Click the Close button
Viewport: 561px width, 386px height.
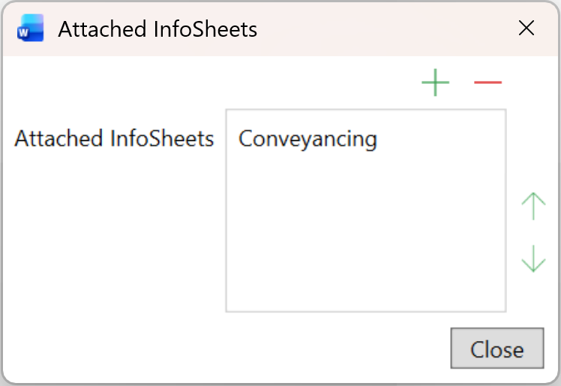pos(497,348)
